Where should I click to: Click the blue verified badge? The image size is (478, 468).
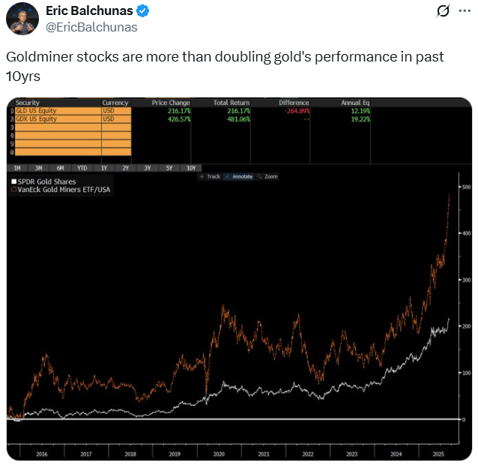[x=140, y=12]
